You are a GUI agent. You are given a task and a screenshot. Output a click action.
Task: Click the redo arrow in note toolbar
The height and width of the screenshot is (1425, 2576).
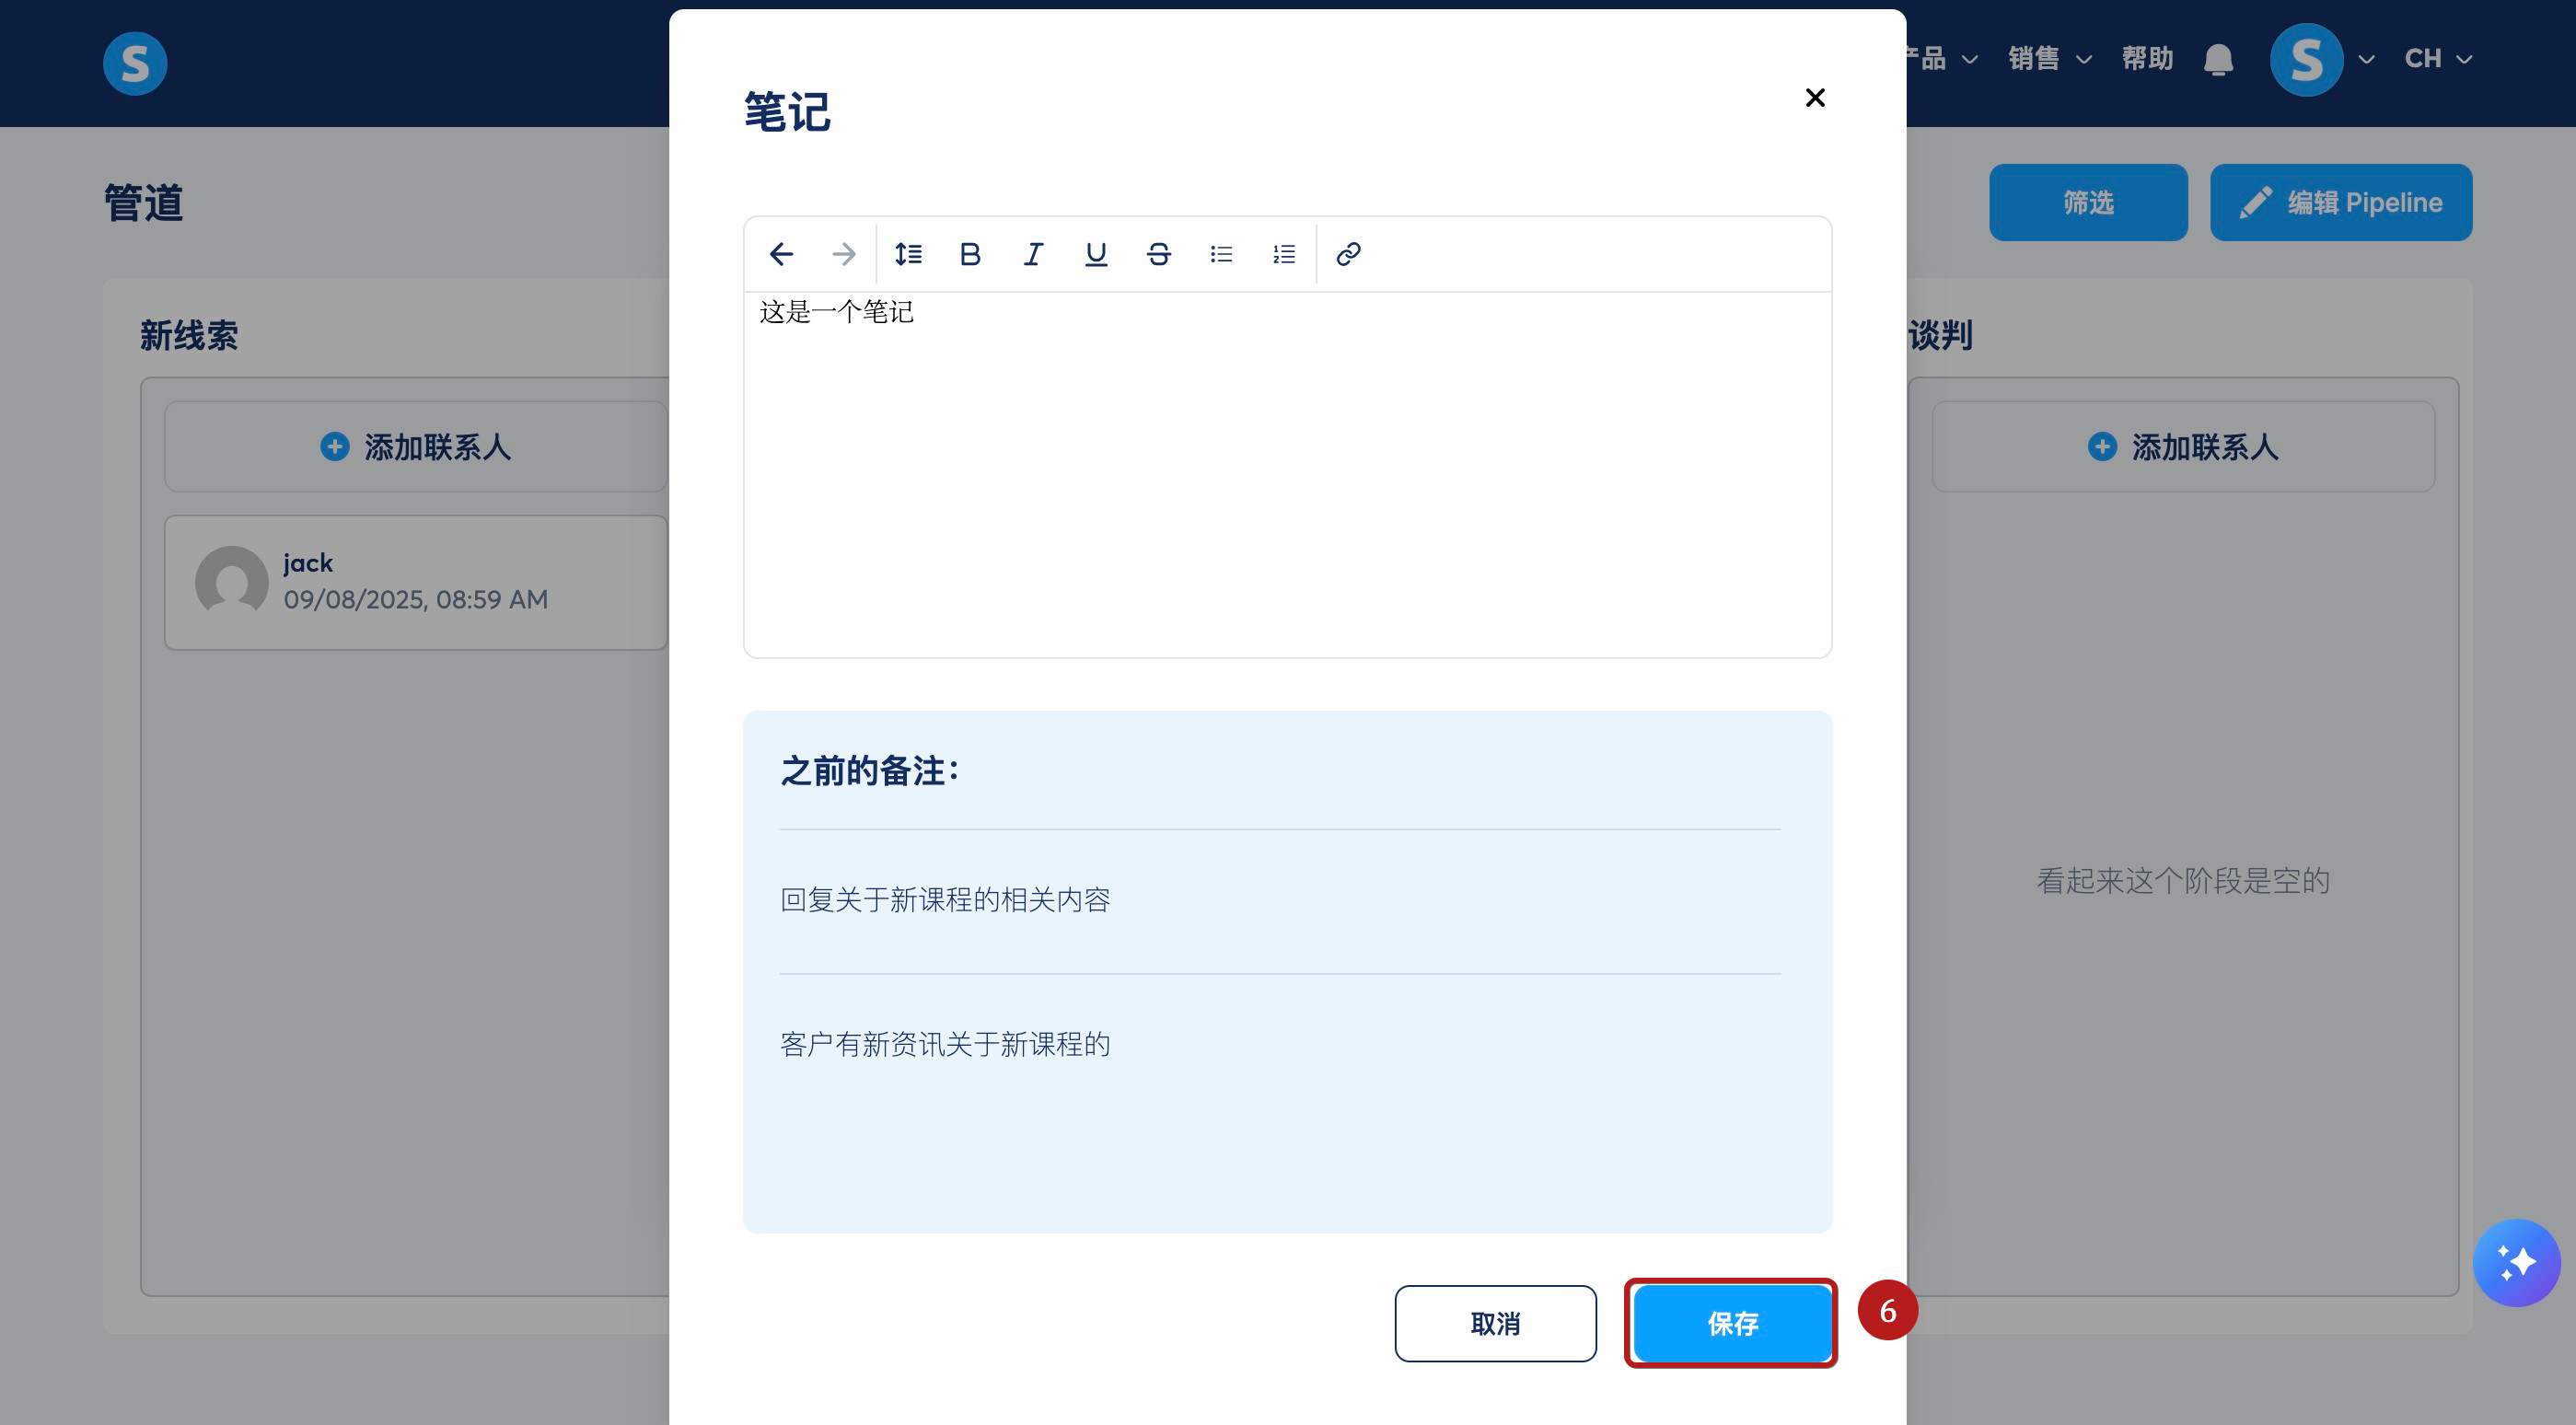[844, 254]
